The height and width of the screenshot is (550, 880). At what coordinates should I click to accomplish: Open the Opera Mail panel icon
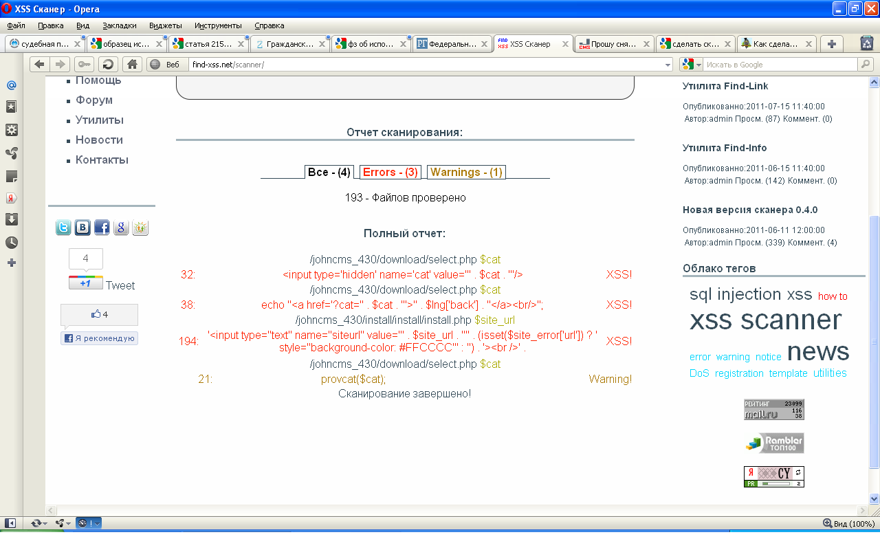pyautogui.click(x=12, y=85)
